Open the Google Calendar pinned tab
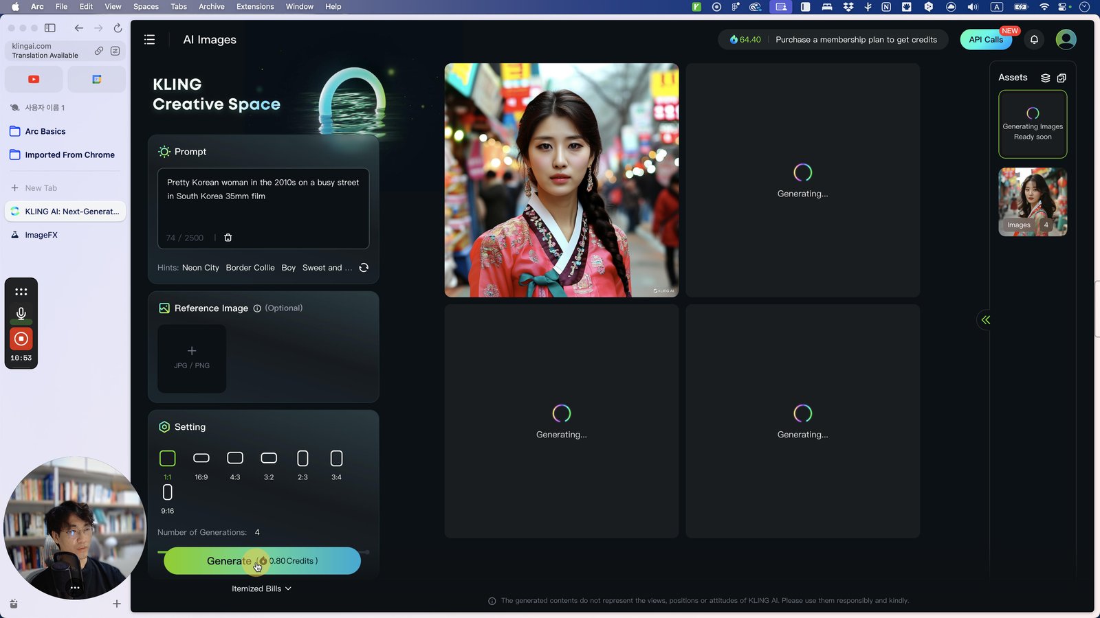1100x618 pixels. [97, 80]
